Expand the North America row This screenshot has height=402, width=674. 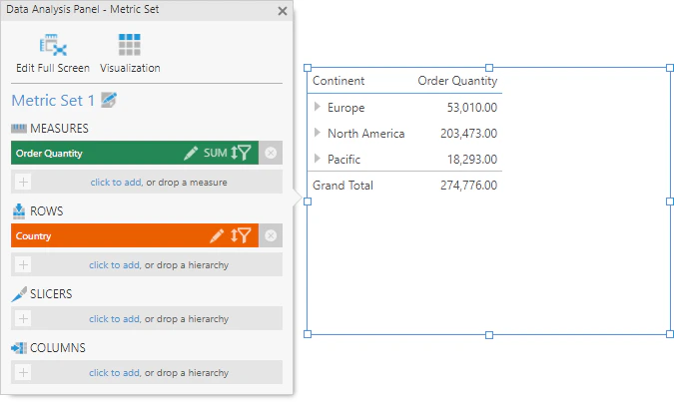[x=318, y=133]
